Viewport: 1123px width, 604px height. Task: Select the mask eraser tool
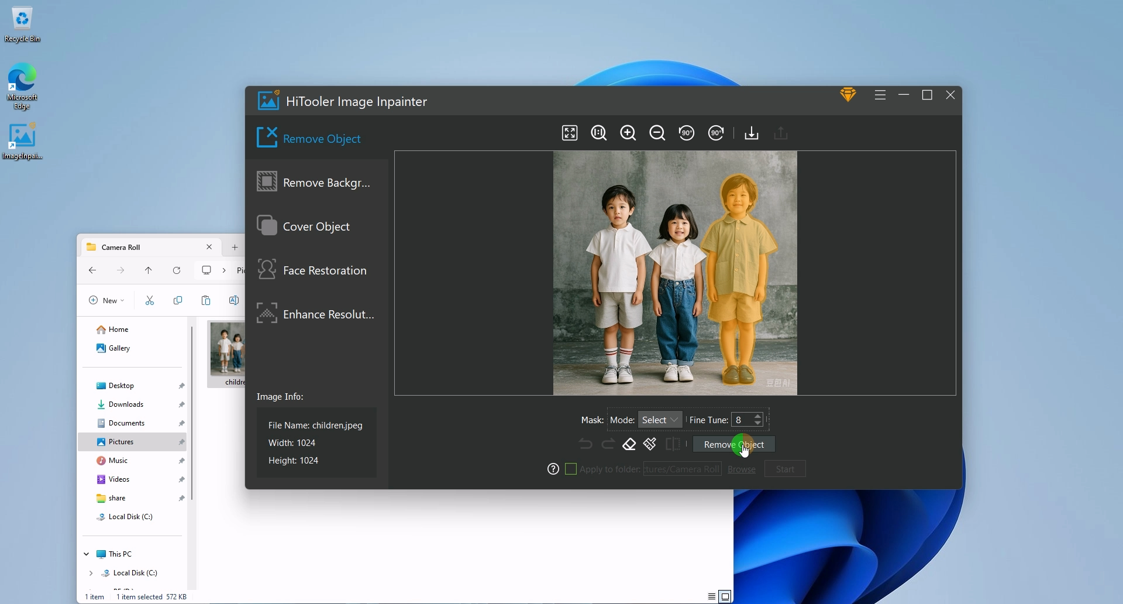629,444
